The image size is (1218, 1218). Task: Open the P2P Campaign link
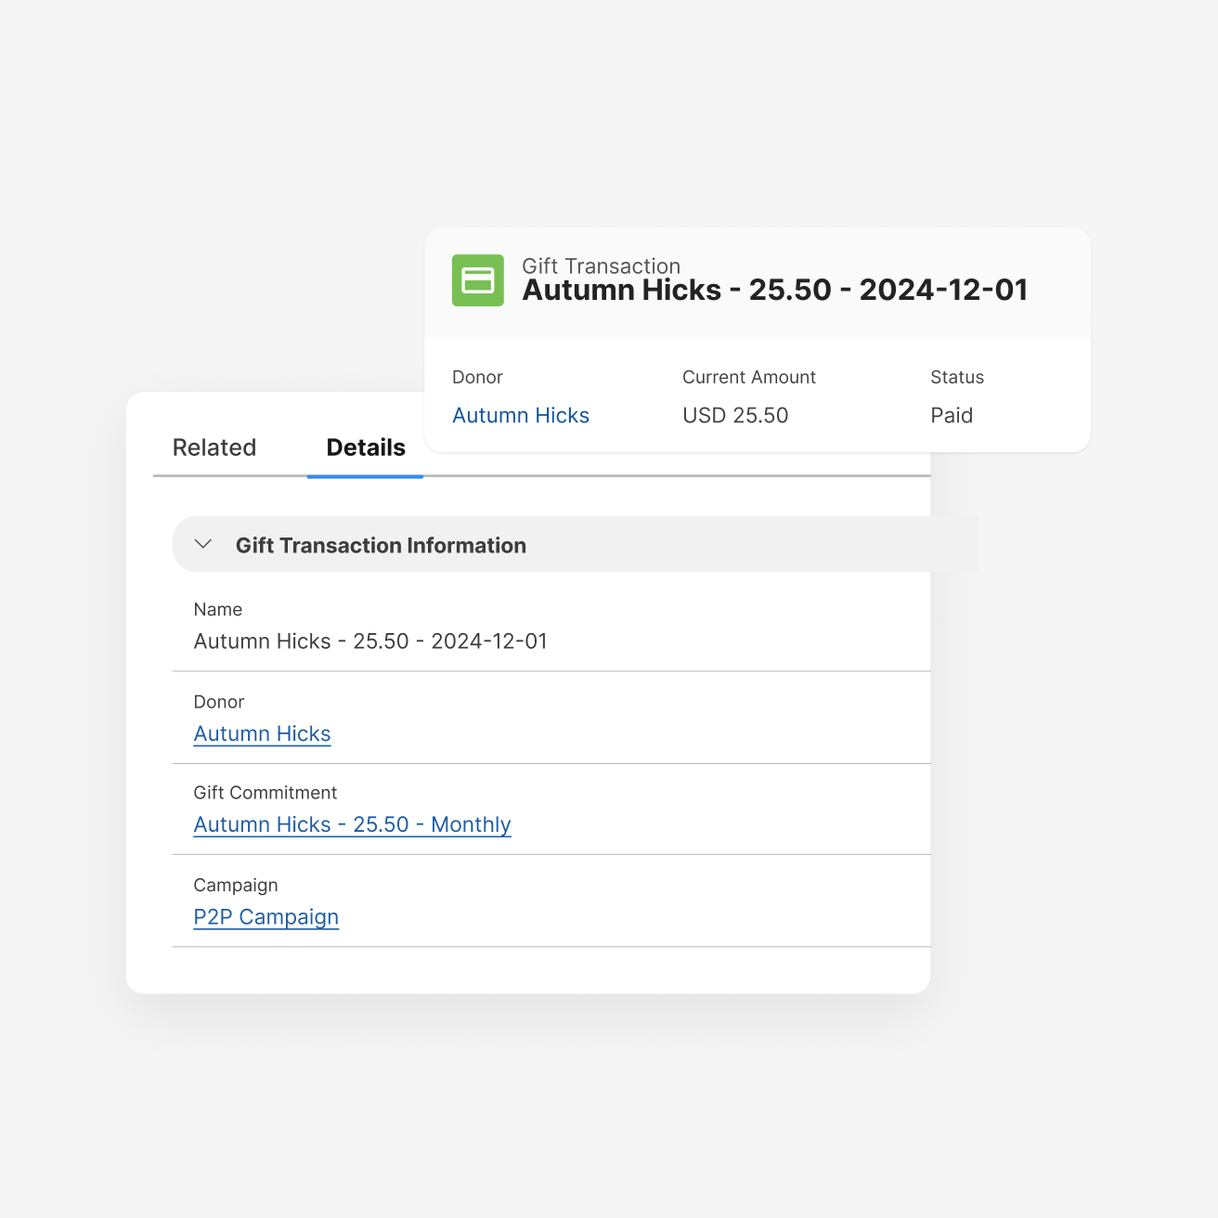tap(266, 917)
